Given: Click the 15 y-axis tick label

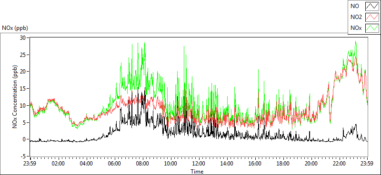Looking at the screenshot, I should (x=23, y=89).
